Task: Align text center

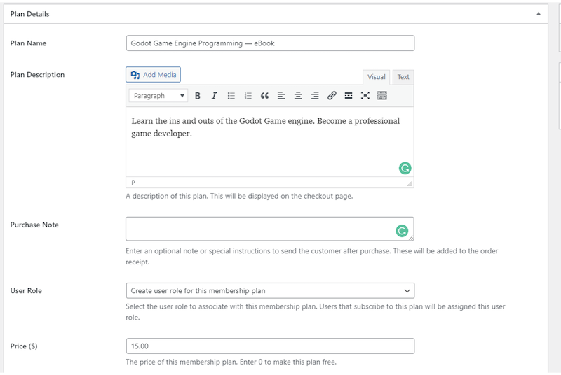Action: pyautogui.click(x=298, y=96)
